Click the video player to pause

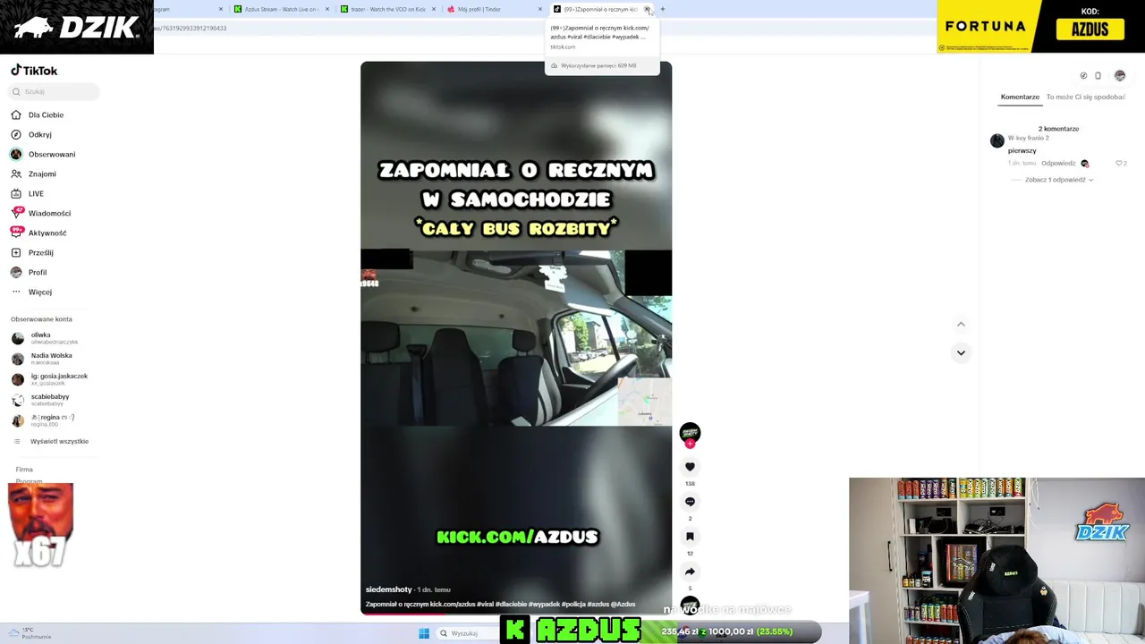tap(516, 338)
